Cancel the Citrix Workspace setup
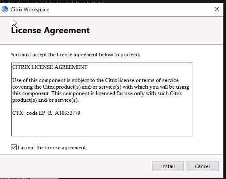Image resolution: width=226 pixels, height=179 pixels. (202, 166)
